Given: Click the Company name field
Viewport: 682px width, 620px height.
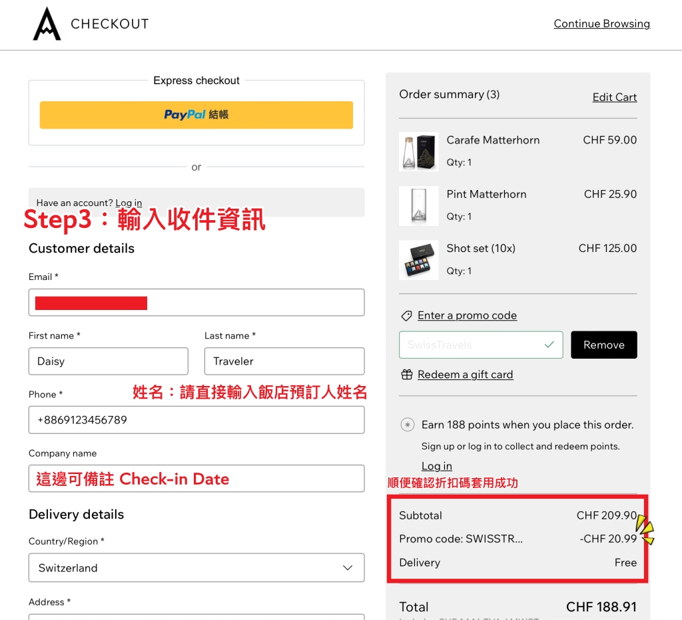Looking at the screenshot, I should tap(196, 479).
